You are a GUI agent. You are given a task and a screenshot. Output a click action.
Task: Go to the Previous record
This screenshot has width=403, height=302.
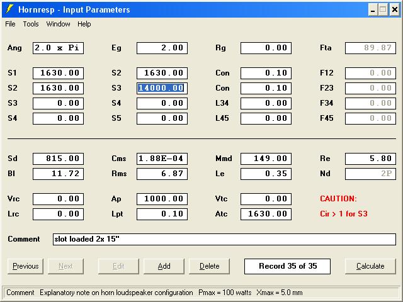[x=25, y=266]
